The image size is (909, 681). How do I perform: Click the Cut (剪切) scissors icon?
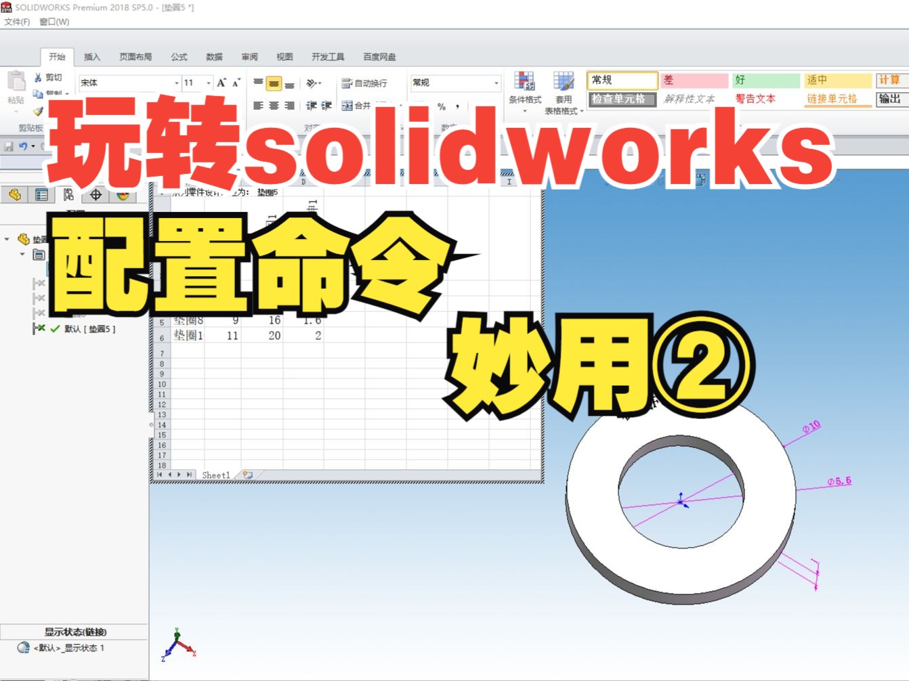[38, 77]
